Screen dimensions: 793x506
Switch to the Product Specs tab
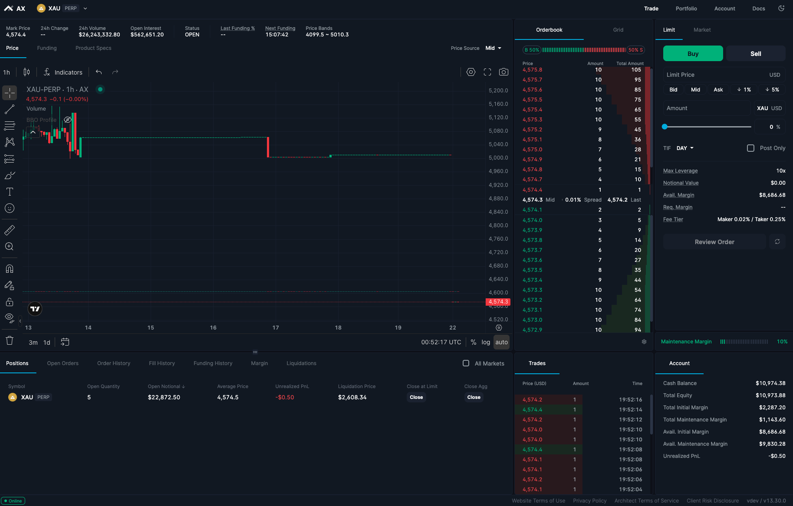pyautogui.click(x=93, y=48)
